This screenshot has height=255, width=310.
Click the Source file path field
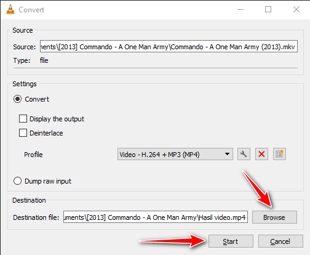tap(169, 46)
